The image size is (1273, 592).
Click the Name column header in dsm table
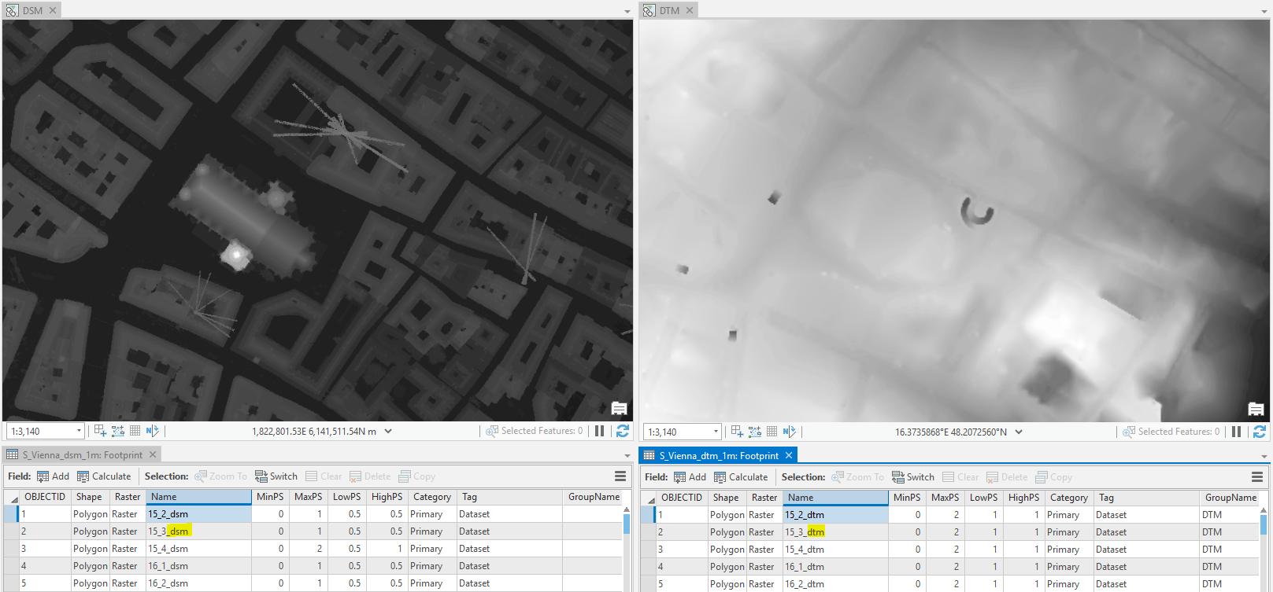click(198, 497)
